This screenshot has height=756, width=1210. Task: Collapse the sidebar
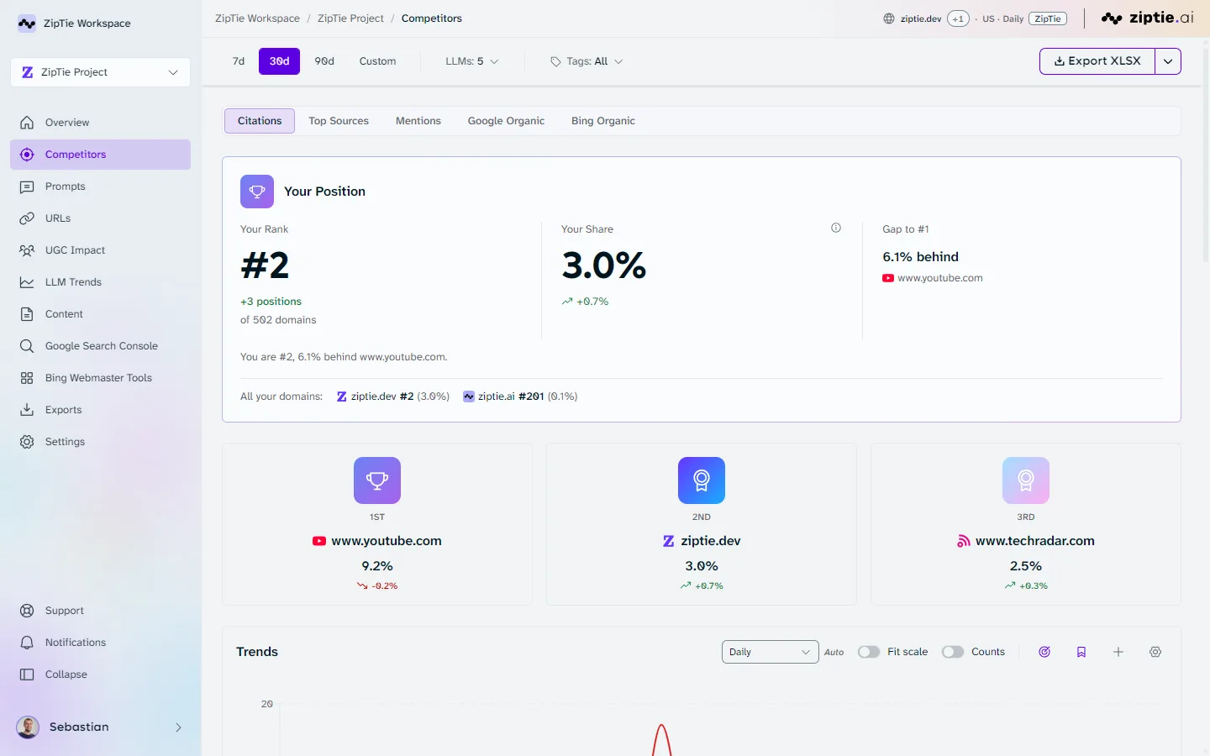(x=100, y=675)
